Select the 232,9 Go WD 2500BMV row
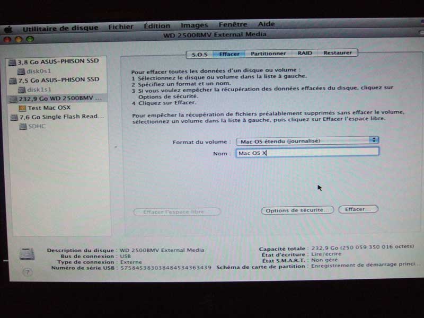The image size is (424, 318). pos(58,99)
